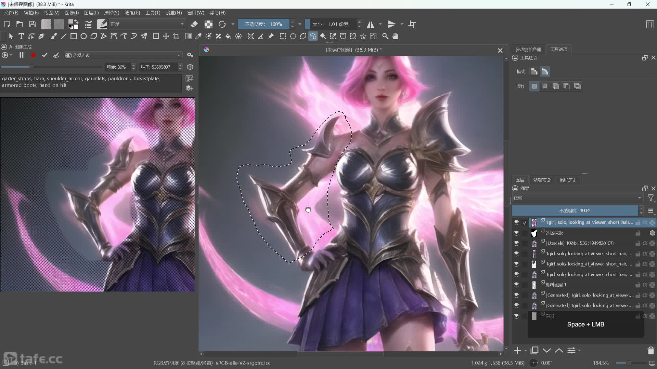Select the Rectangle shape tool
657x369 pixels.
(x=74, y=36)
